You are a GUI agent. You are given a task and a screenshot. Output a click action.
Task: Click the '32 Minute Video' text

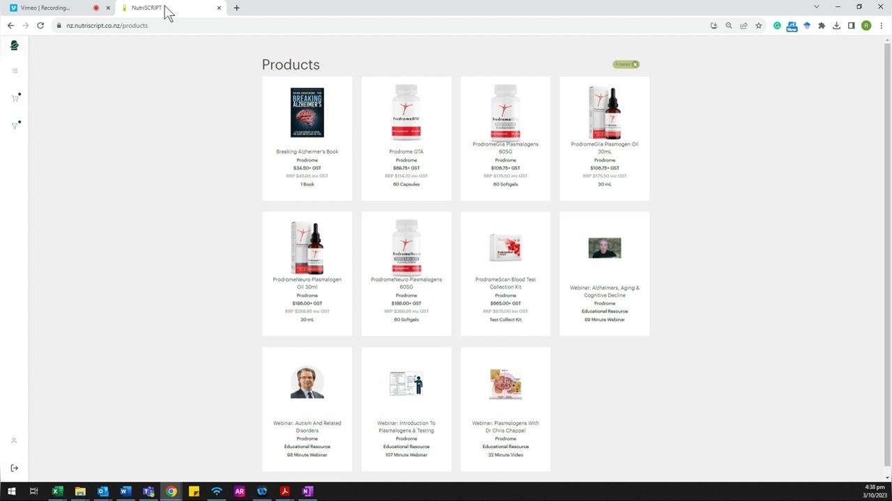tap(506, 455)
